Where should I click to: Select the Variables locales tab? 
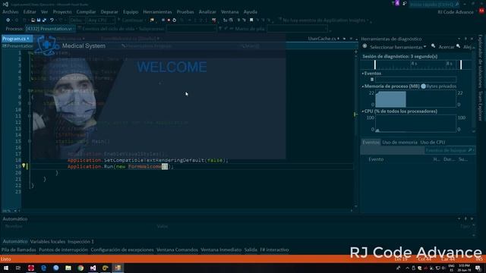click(x=47, y=241)
